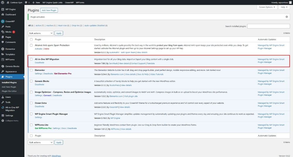Click the Search installed plugins field
The image size is (293, 157).
(268, 26)
